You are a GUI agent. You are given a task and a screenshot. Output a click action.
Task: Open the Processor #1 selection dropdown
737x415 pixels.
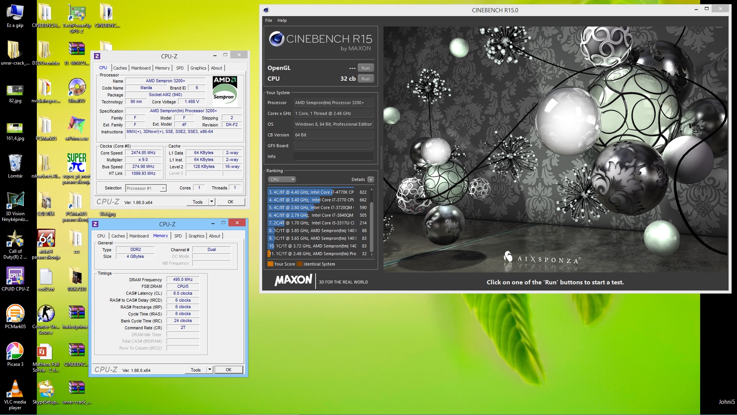tap(146, 188)
